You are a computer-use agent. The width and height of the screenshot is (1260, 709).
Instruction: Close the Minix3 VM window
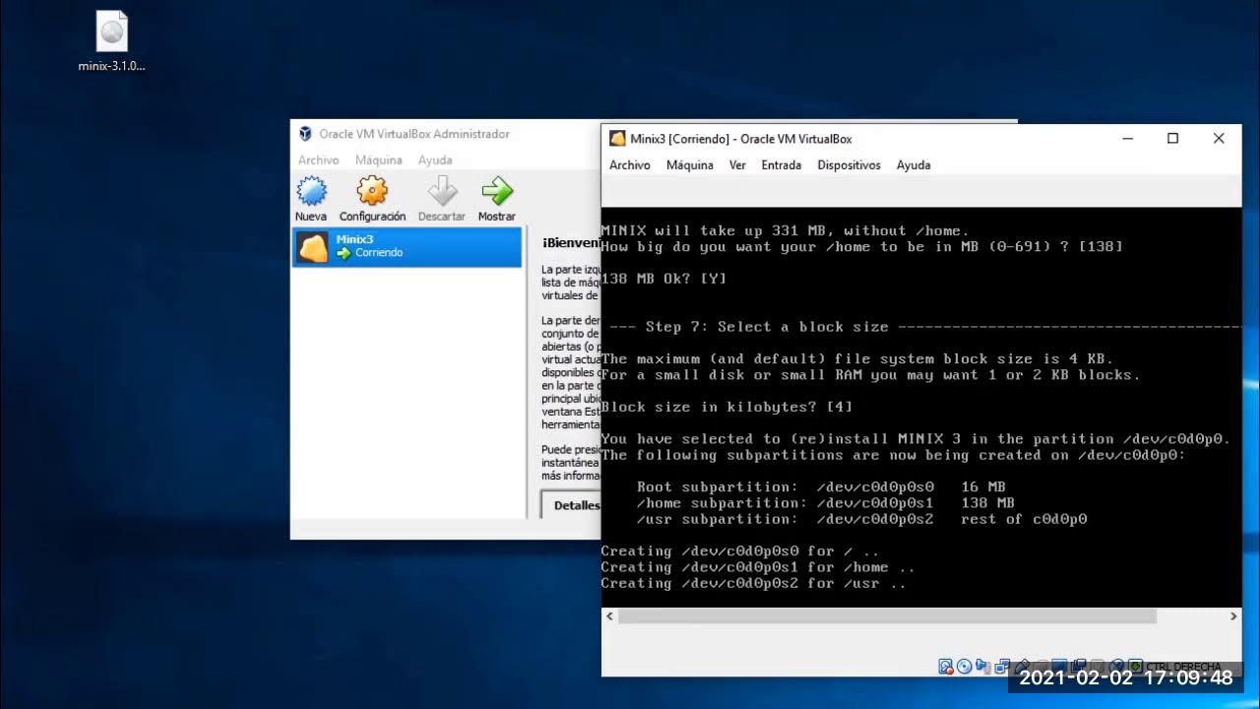click(1219, 139)
